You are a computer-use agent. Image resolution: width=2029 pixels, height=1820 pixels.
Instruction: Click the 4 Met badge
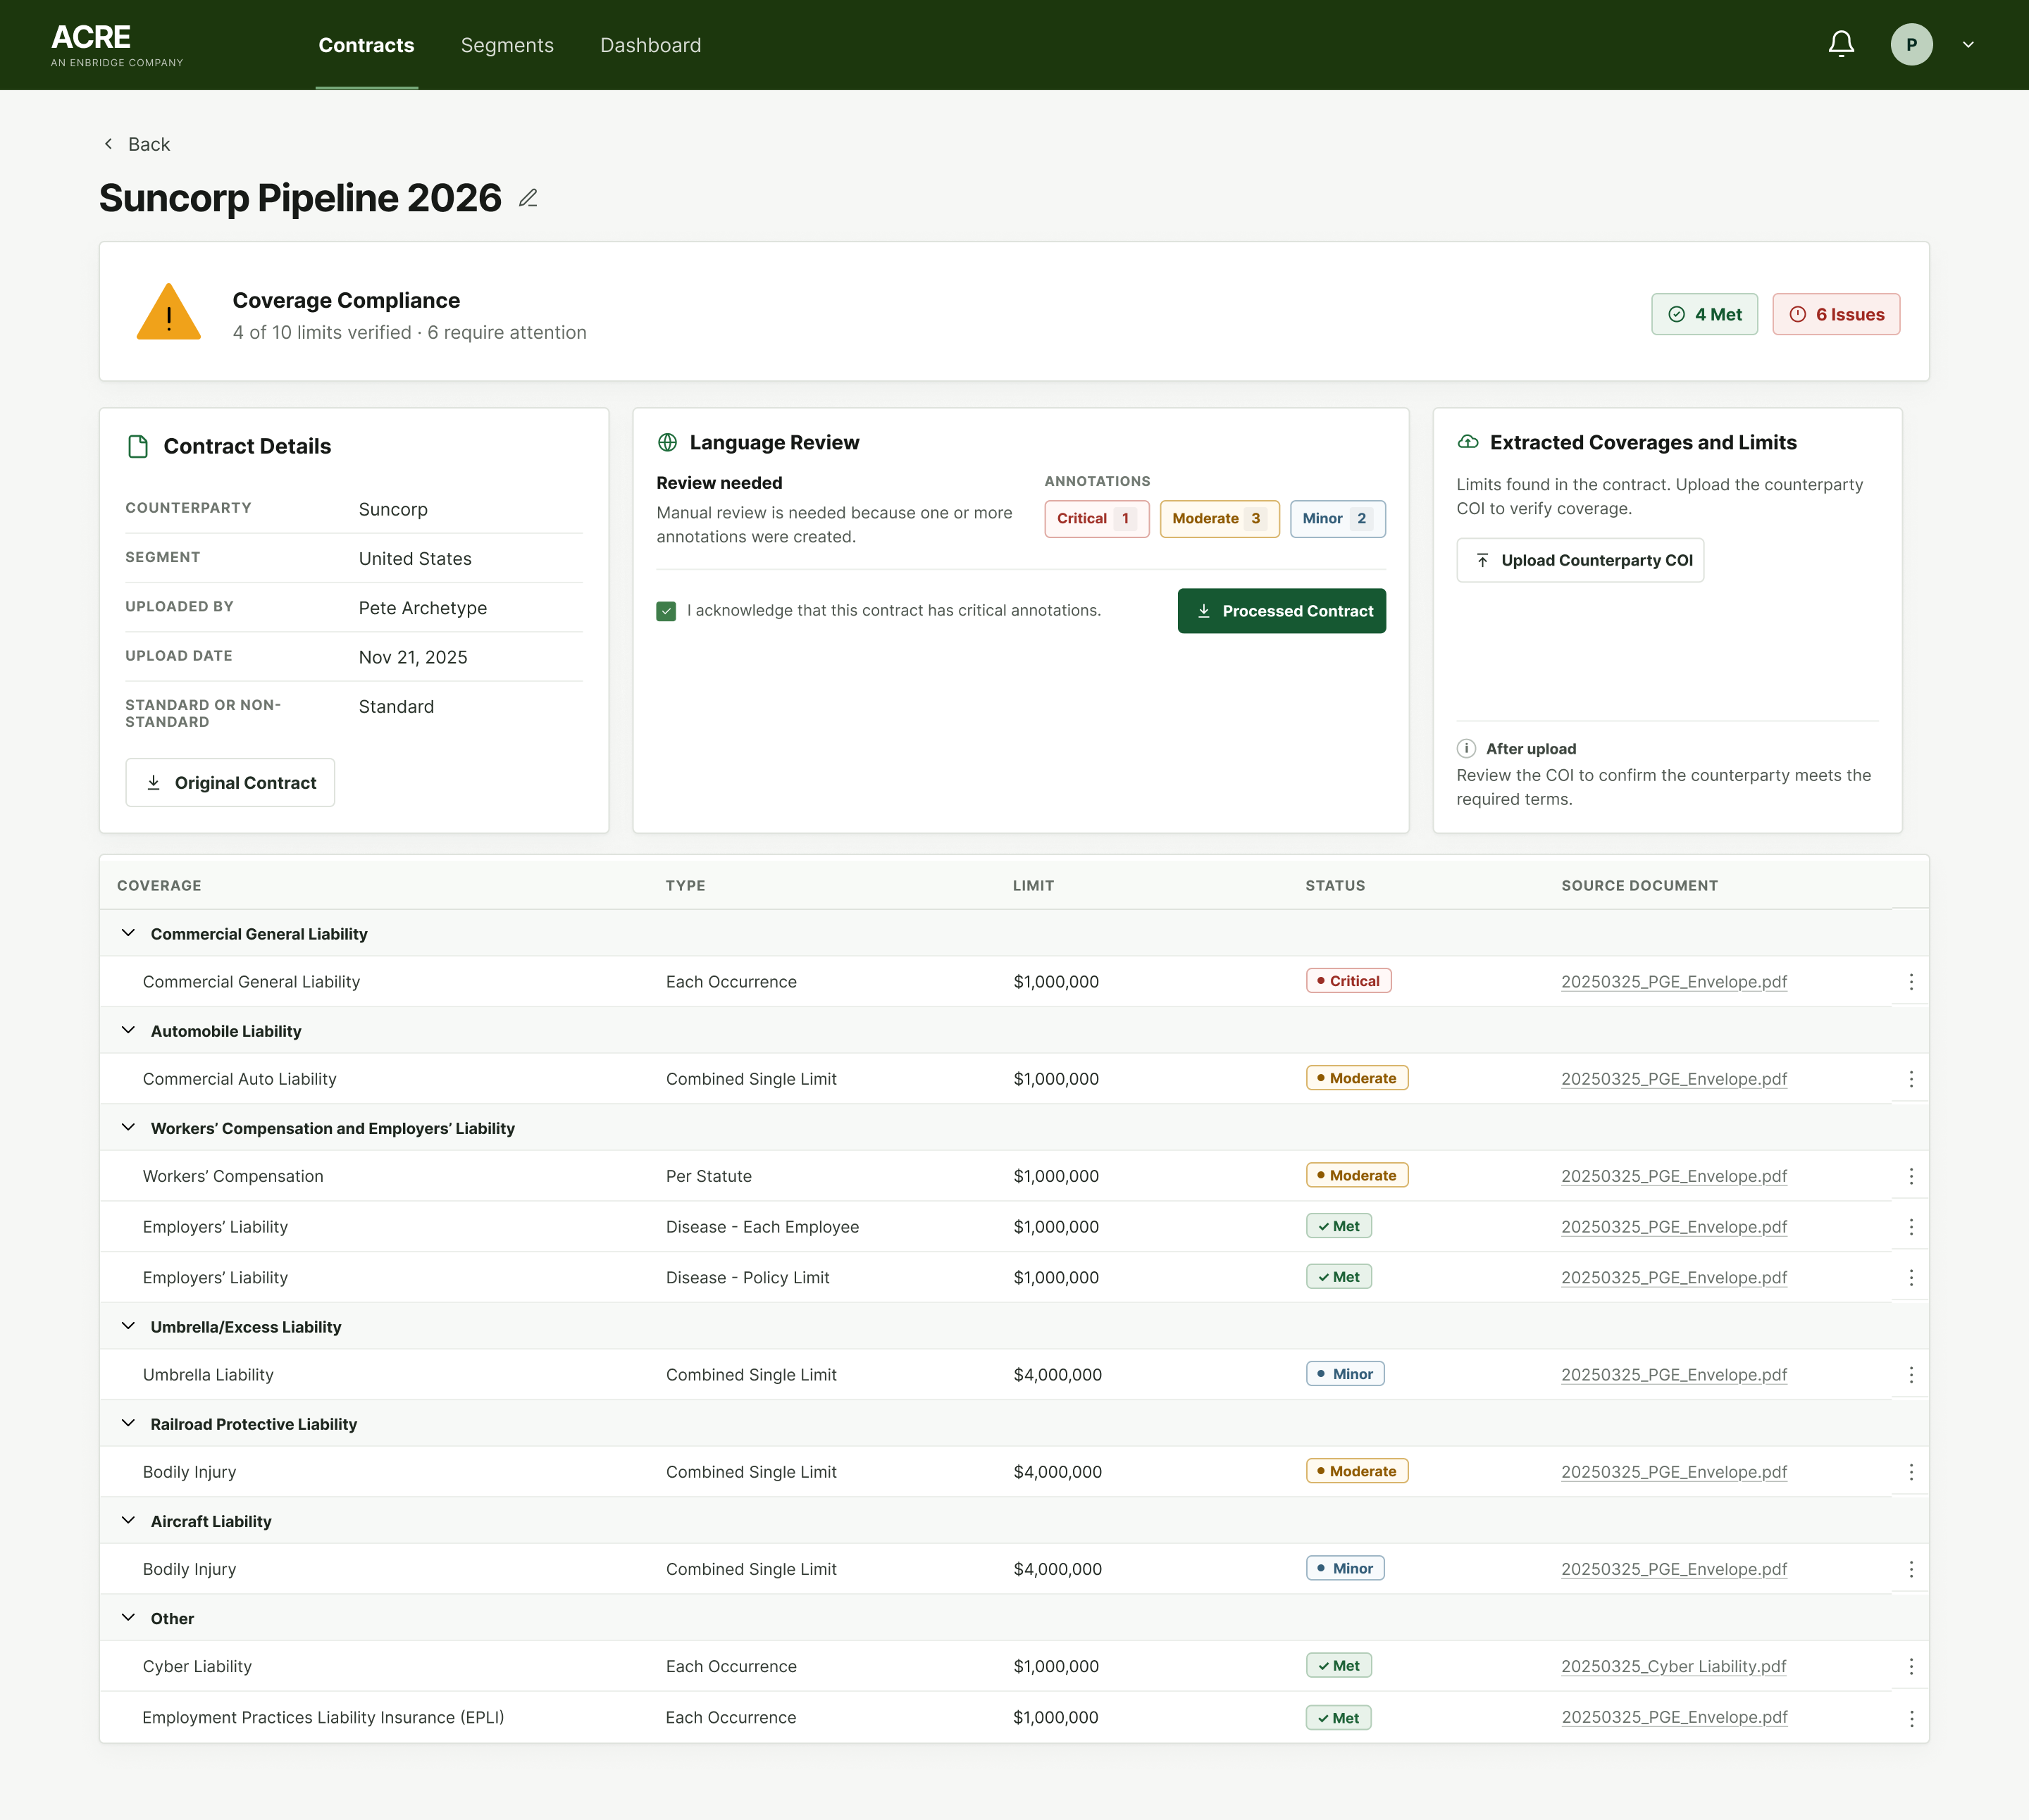[1704, 314]
